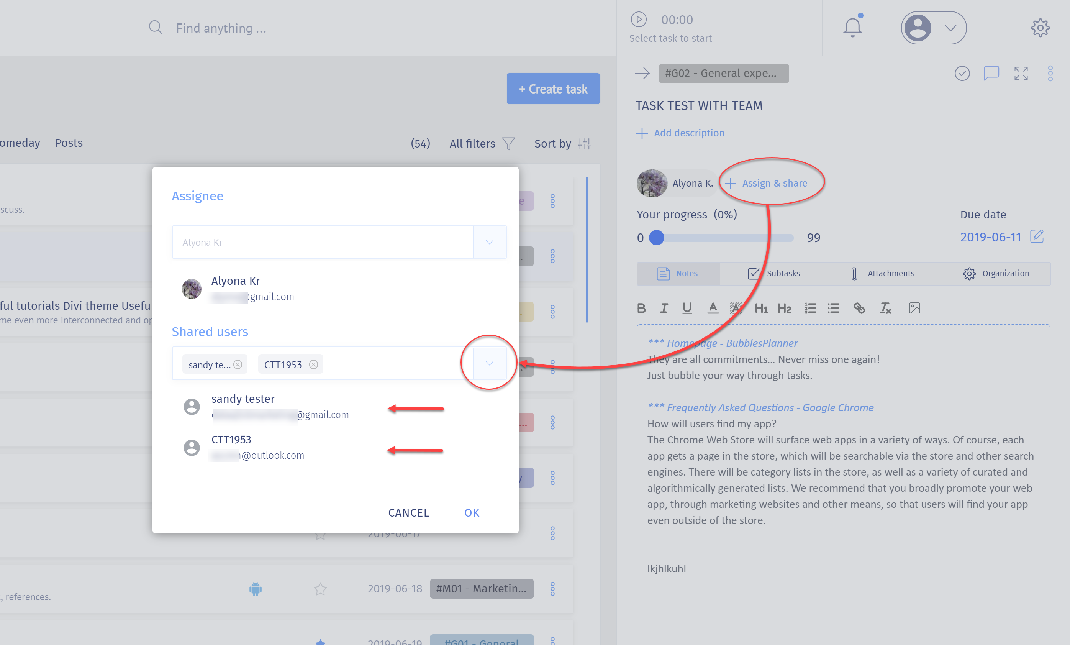This screenshot has height=645, width=1070.
Task: Click Add description link
Action: (x=680, y=133)
